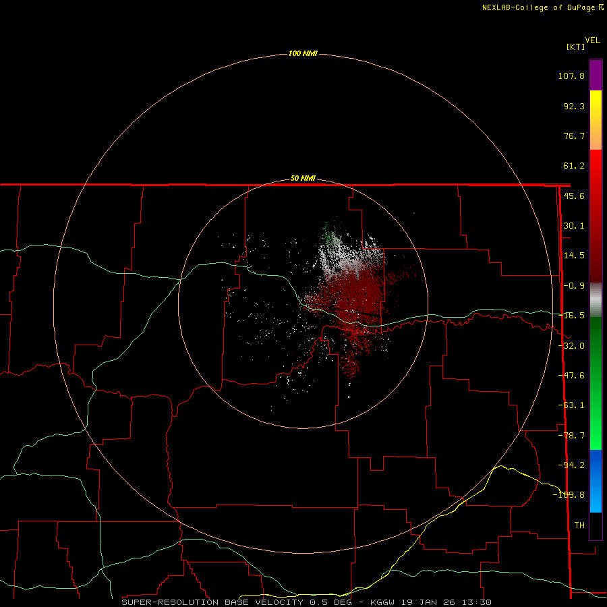Click the [KT] units label
607x607 pixels.
(x=576, y=47)
